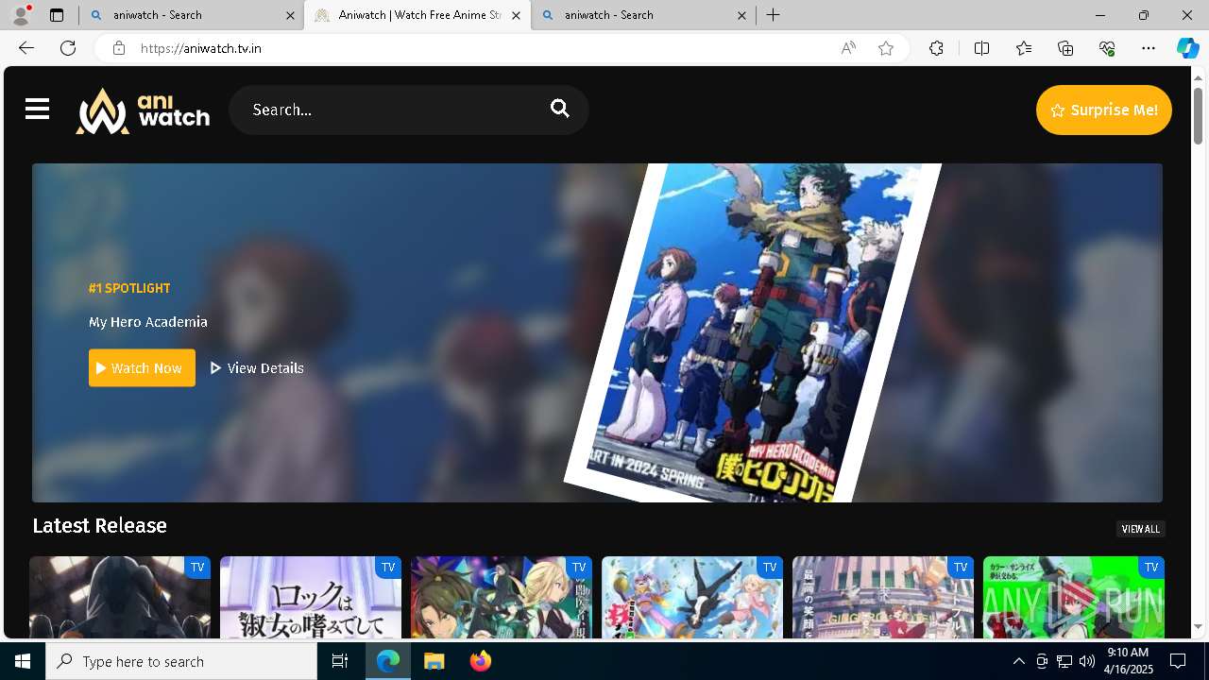This screenshot has width=1209, height=680.
Task: Click the Latest Release heading
Action: pyautogui.click(x=99, y=525)
